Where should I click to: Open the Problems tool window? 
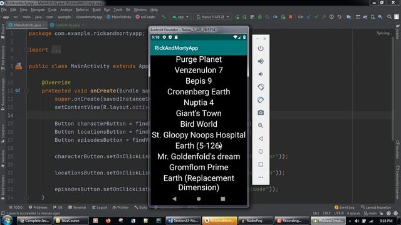tap(38, 207)
